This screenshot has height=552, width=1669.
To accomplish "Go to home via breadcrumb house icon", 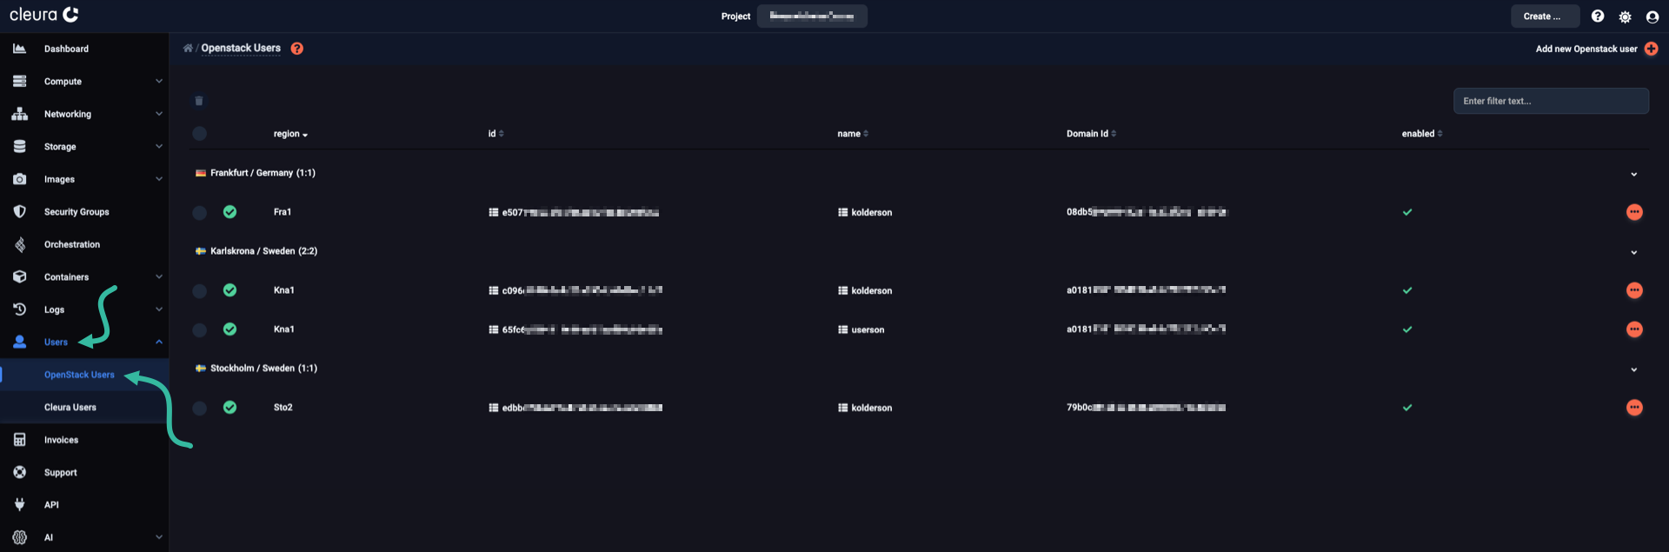I will tap(188, 48).
